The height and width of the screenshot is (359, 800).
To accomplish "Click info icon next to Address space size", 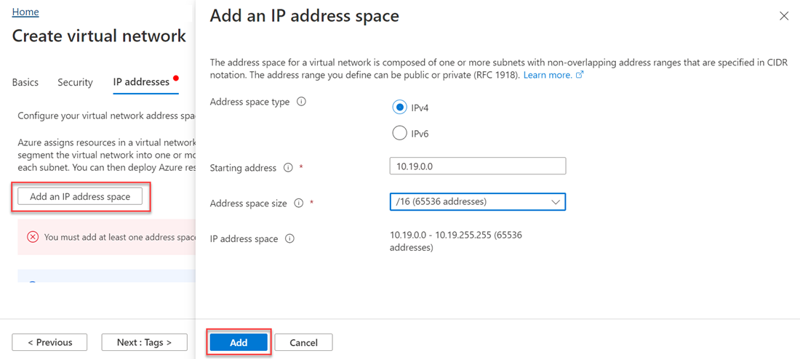I will [298, 203].
